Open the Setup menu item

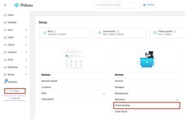coord(15,91)
